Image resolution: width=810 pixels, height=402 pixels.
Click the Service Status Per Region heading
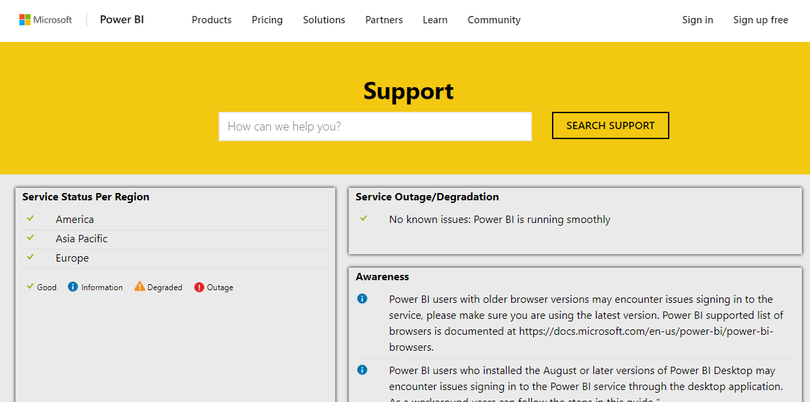(86, 197)
